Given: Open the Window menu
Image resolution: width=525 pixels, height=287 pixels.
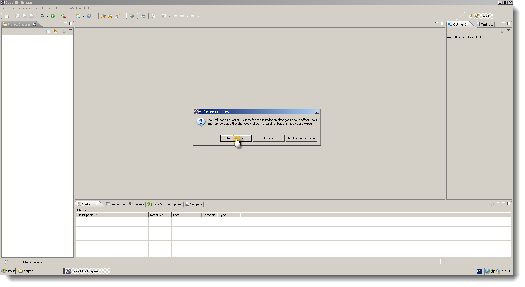Looking at the screenshot, I should coord(75,8).
